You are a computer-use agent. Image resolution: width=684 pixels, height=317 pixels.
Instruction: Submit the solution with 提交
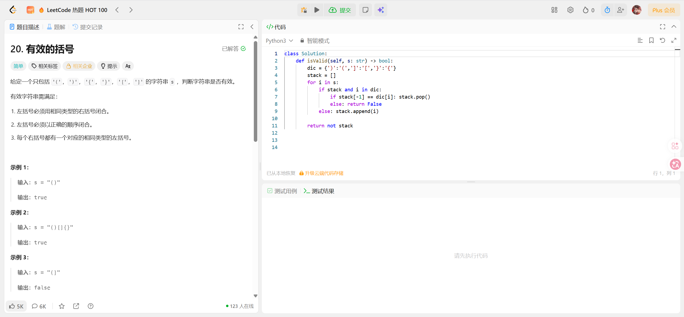click(340, 10)
